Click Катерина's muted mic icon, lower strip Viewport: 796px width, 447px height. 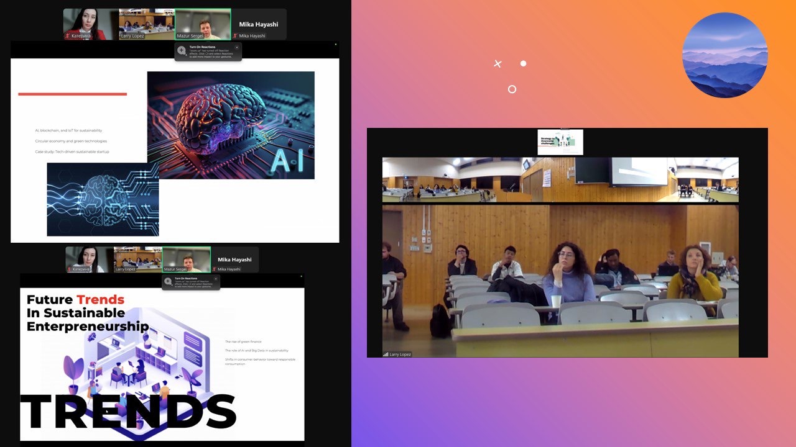coord(70,269)
